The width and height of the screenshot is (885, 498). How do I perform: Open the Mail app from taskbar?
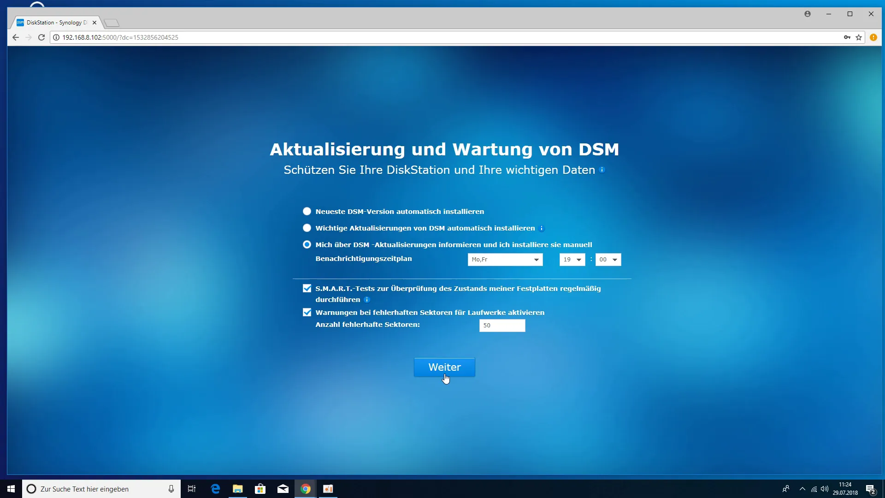pos(283,489)
